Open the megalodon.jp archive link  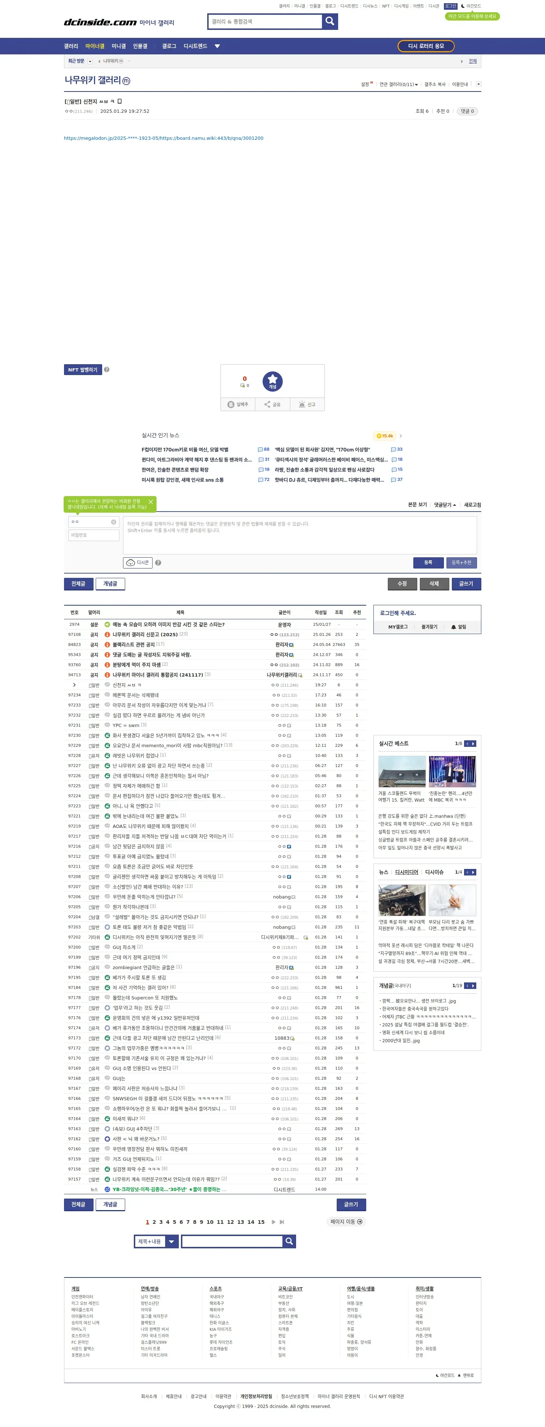tap(164, 138)
